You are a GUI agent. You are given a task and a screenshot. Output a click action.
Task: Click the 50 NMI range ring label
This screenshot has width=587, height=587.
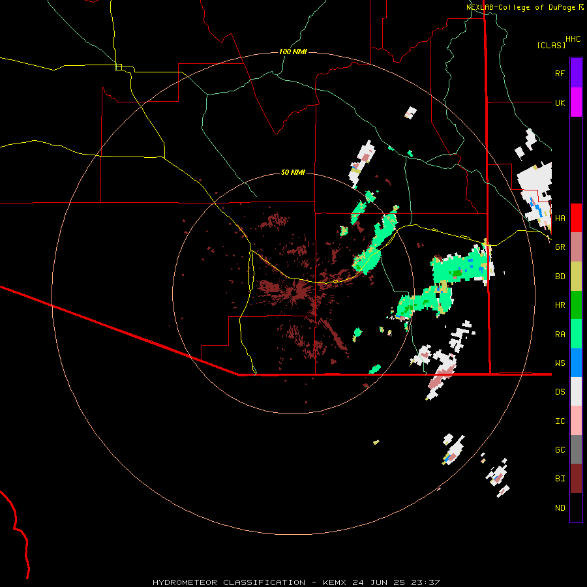(x=293, y=172)
